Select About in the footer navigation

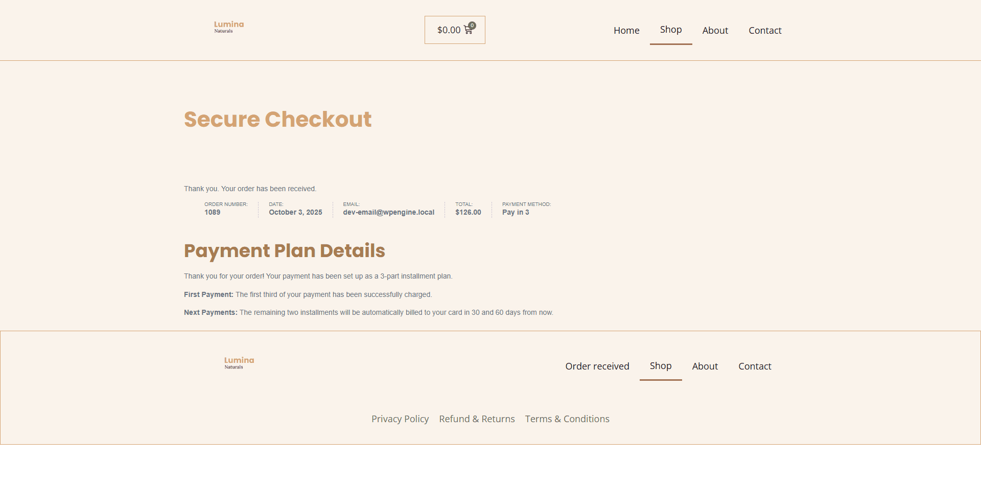[x=705, y=366]
